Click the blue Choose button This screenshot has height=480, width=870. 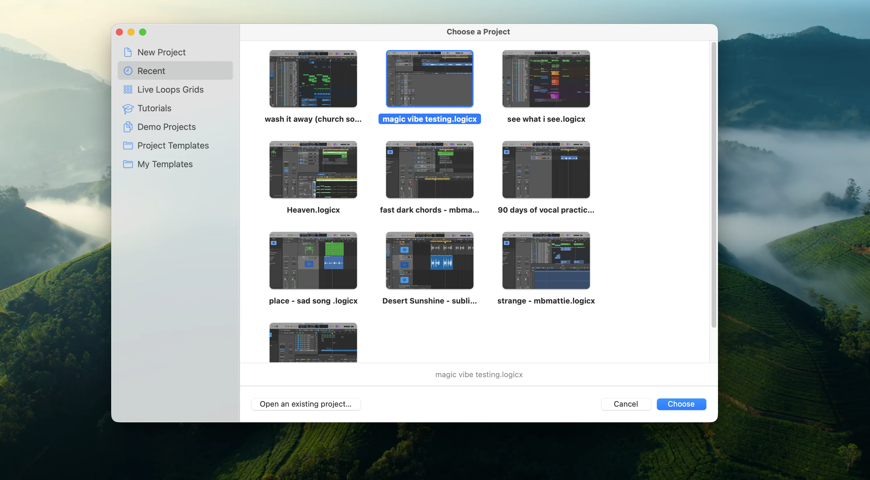pyautogui.click(x=681, y=404)
